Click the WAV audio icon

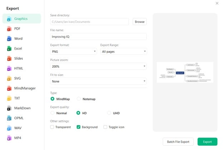tap(9, 128)
